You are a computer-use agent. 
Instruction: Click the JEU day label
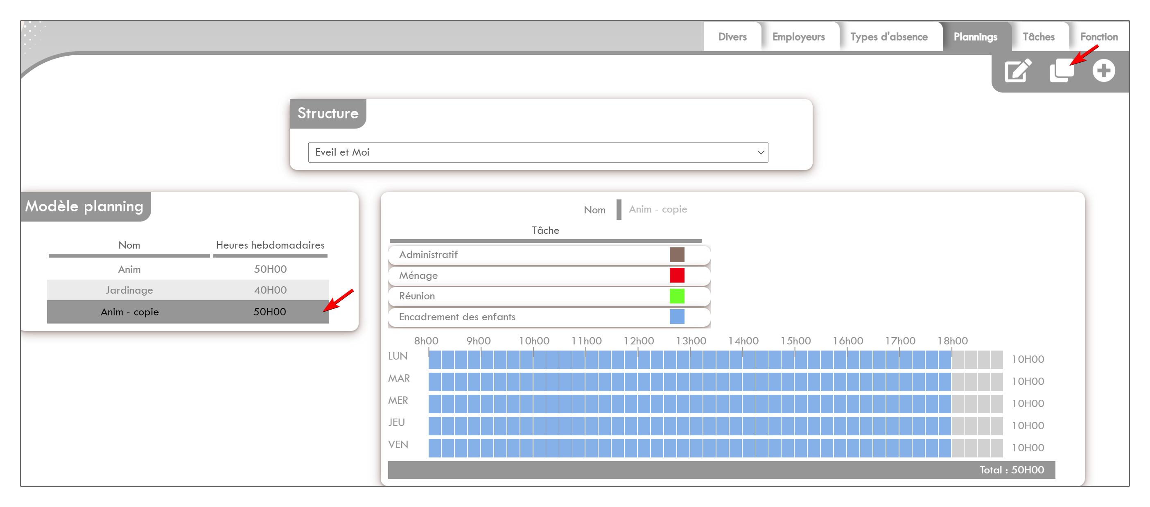tap(396, 423)
